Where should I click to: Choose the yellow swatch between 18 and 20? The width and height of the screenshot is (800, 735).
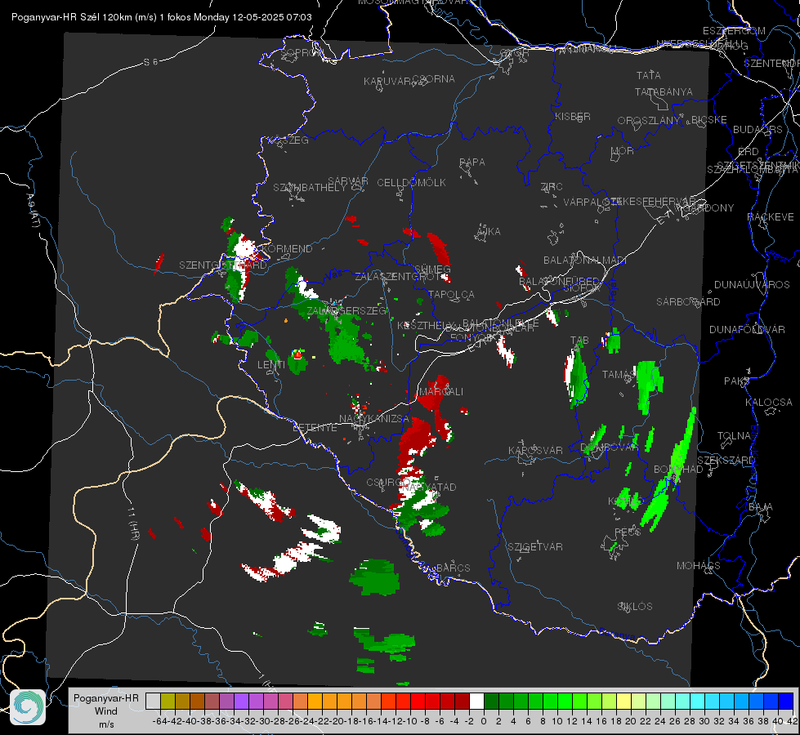[623, 701]
